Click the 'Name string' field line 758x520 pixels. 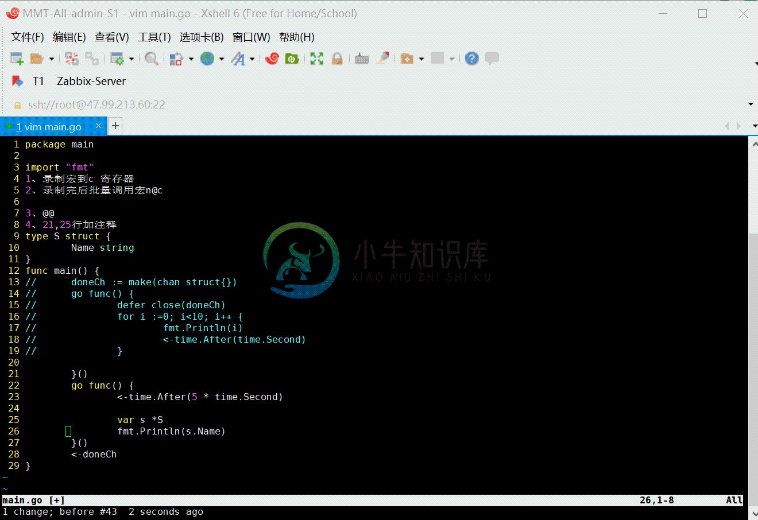(102, 248)
